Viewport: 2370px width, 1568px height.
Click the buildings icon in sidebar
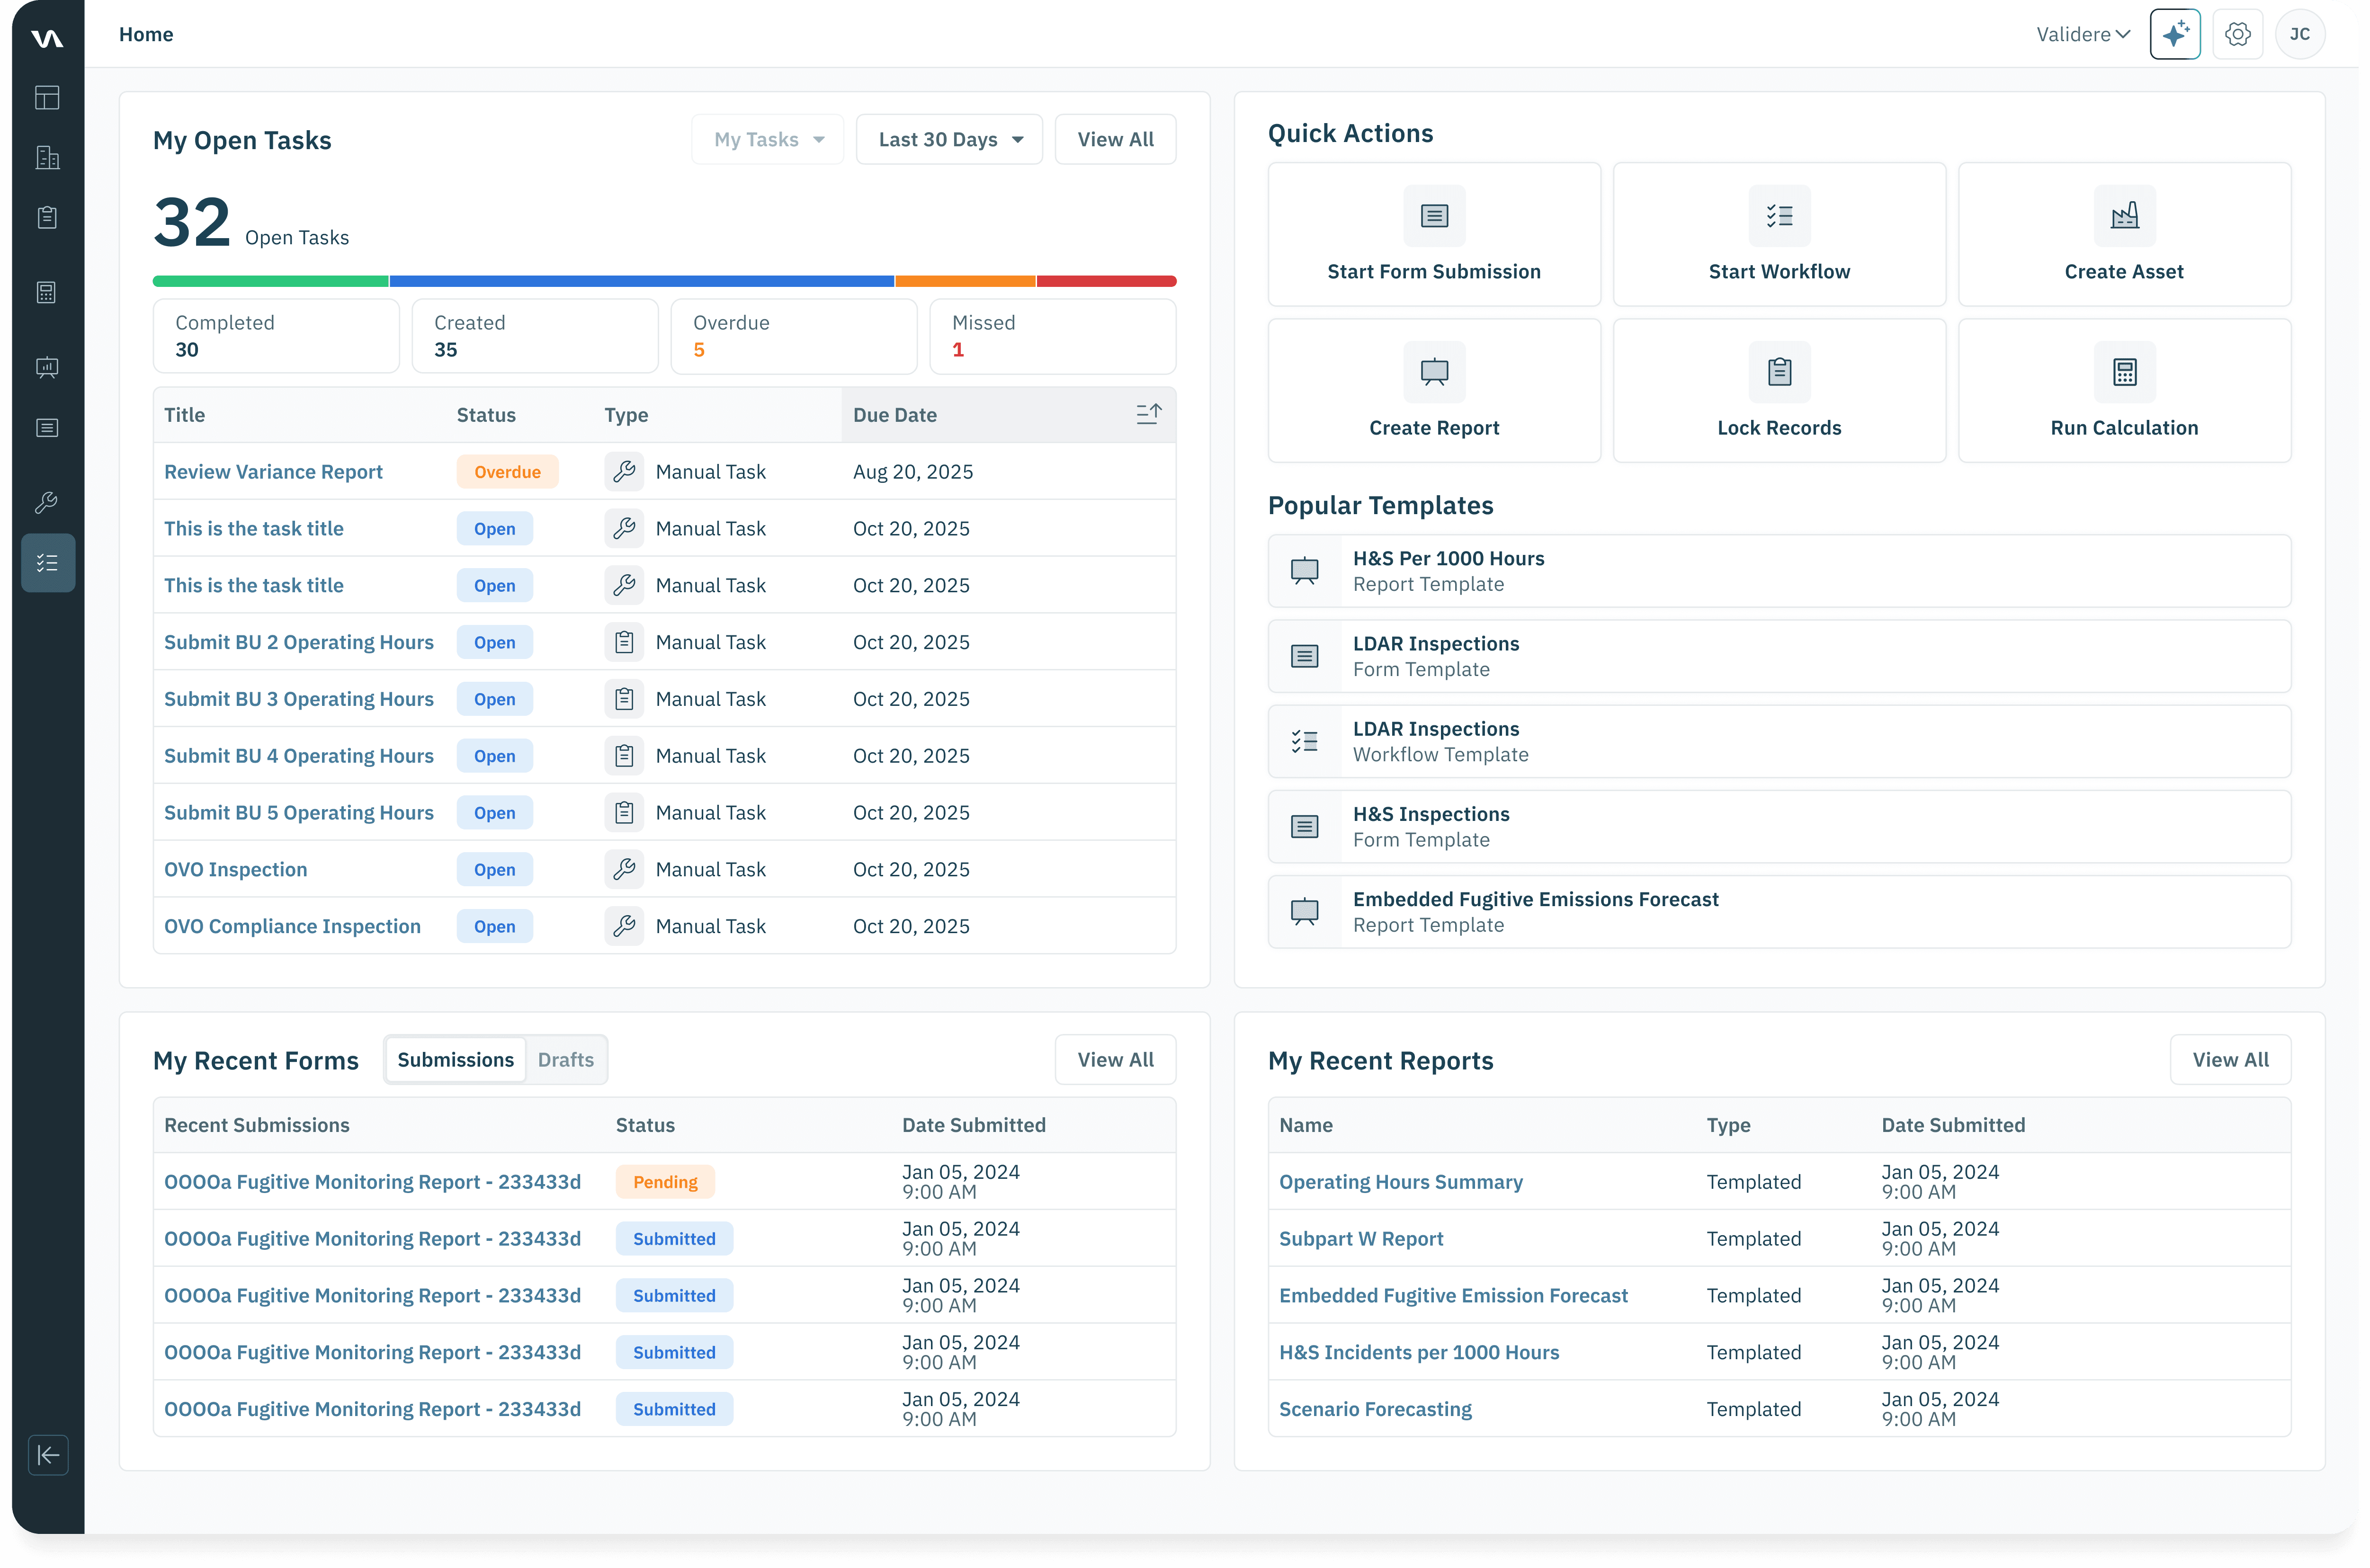47,157
